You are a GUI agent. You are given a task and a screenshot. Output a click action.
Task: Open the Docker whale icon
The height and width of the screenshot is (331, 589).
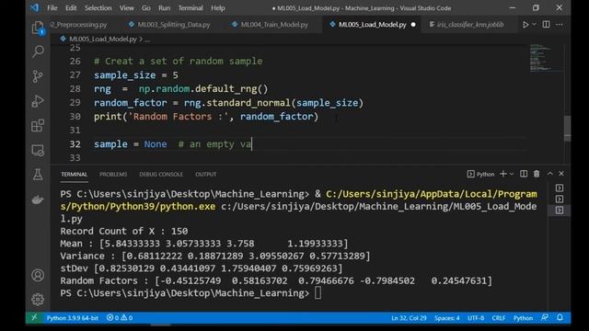click(x=38, y=200)
